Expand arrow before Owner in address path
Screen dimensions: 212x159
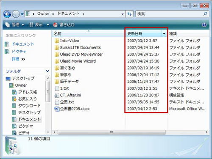[x=33, y=14]
